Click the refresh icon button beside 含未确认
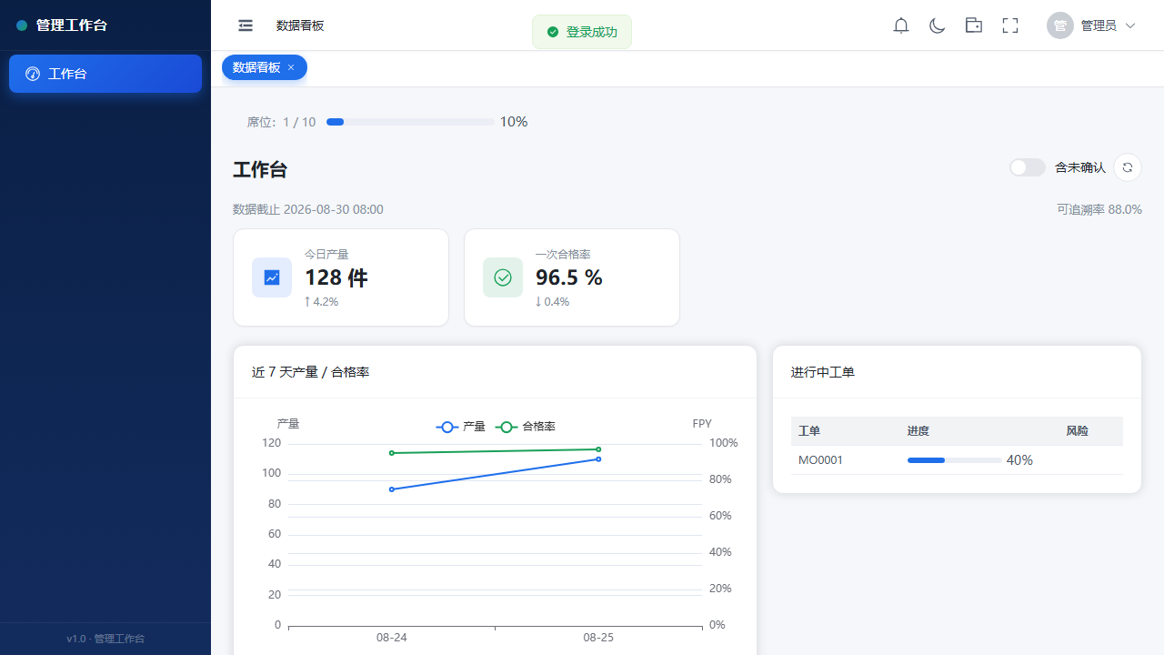1164x655 pixels. (x=1128, y=167)
